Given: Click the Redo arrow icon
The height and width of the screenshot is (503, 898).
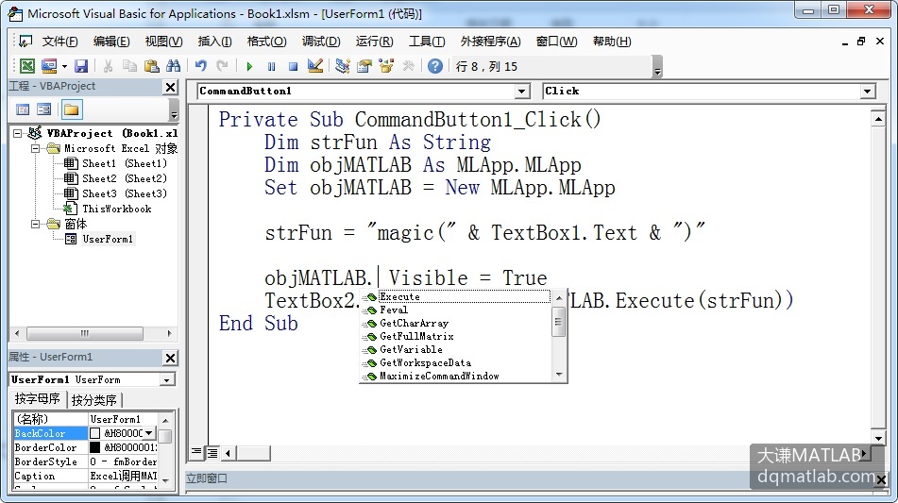Looking at the screenshot, I should 222,66.
